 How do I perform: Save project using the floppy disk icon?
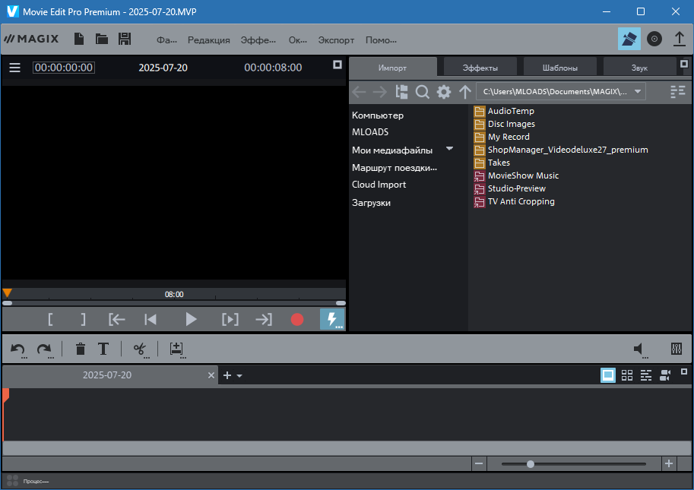coord(125,39)
